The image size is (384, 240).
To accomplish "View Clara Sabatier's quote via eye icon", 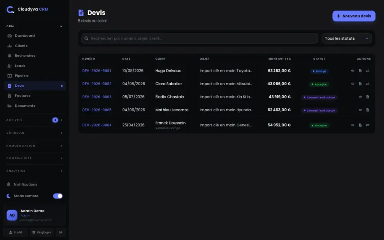I will click(353, 84).
